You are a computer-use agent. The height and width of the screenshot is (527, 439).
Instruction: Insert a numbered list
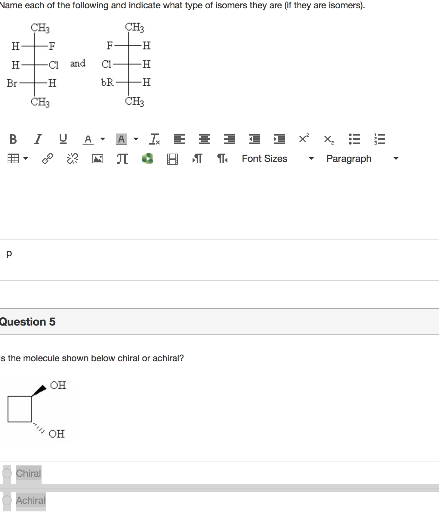pyautogui.click(x=379, y=139)
